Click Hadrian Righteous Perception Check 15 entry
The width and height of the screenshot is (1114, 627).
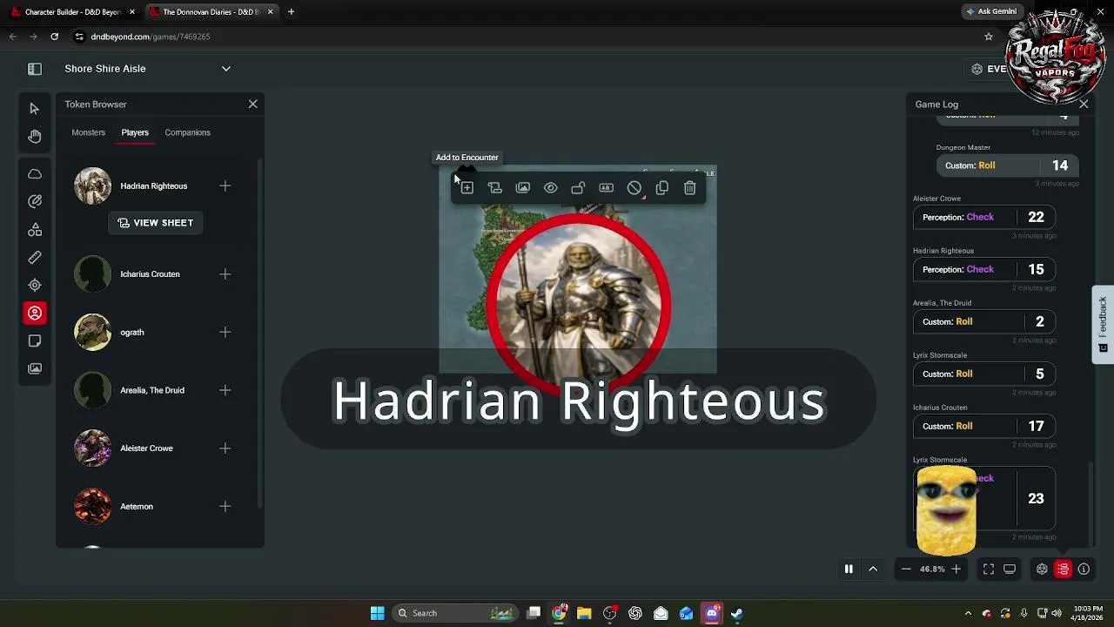click(984, 270)
